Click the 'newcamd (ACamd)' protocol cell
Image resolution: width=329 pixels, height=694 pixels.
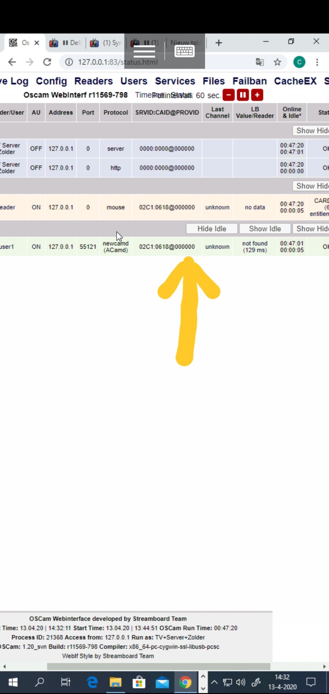click(116, 247)
